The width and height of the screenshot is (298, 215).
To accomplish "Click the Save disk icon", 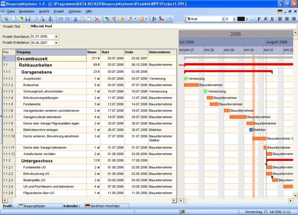I will pyautogui.click(x=27, y=19).
